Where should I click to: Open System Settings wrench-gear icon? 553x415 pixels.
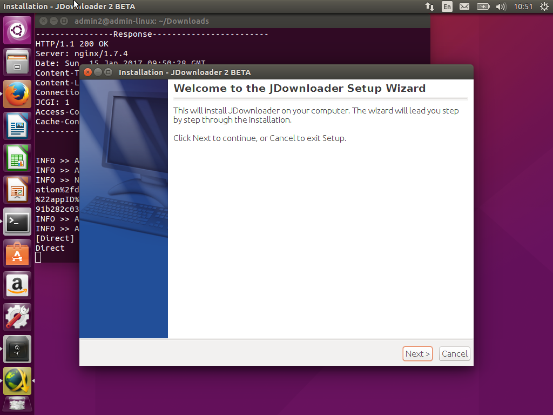pos(17,317)
